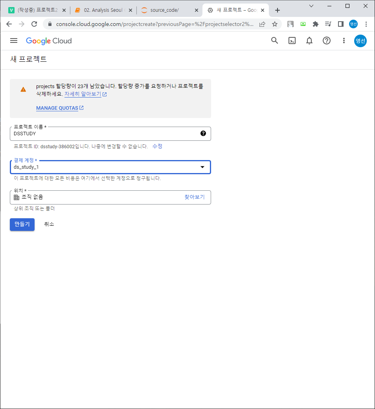
Task: Click the 위치 조직 없음 field
Action: point(110,197)
